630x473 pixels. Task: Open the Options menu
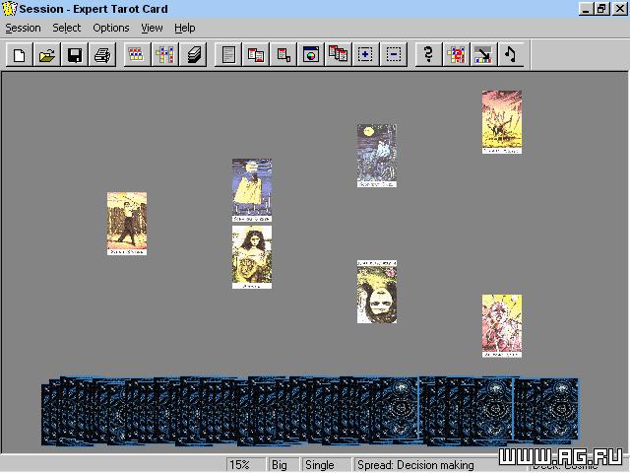pyautogui.click(x=111, y=28)
